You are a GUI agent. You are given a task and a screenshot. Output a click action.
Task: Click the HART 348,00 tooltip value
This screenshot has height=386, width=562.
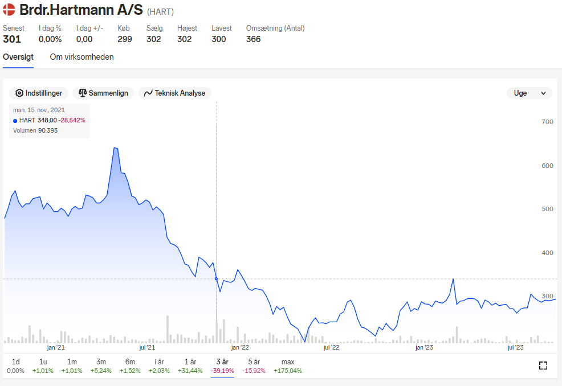tap(38, 120)
